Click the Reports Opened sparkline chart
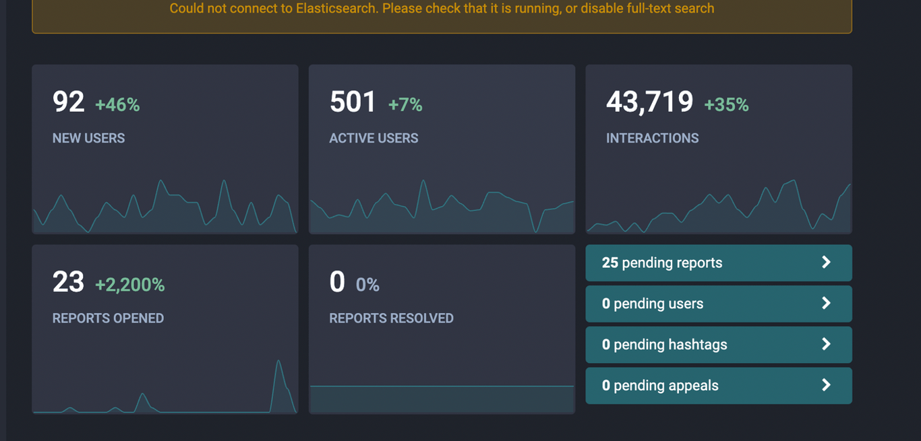The height and width of the screenshot is (441, 921). tap(165, 386)
